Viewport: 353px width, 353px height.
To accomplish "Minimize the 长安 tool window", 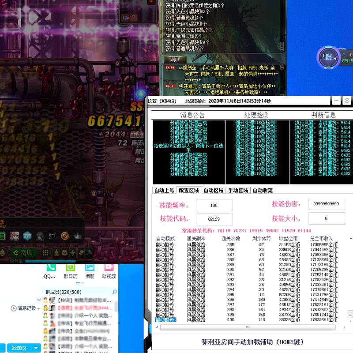I will pyautogui.click(x=336, y=101).
